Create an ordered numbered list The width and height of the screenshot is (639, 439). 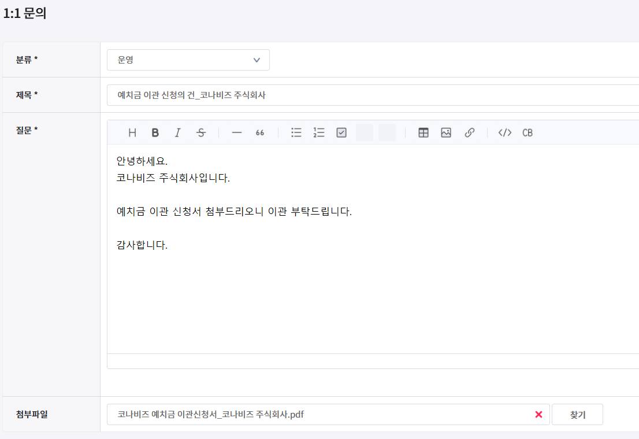319,132
